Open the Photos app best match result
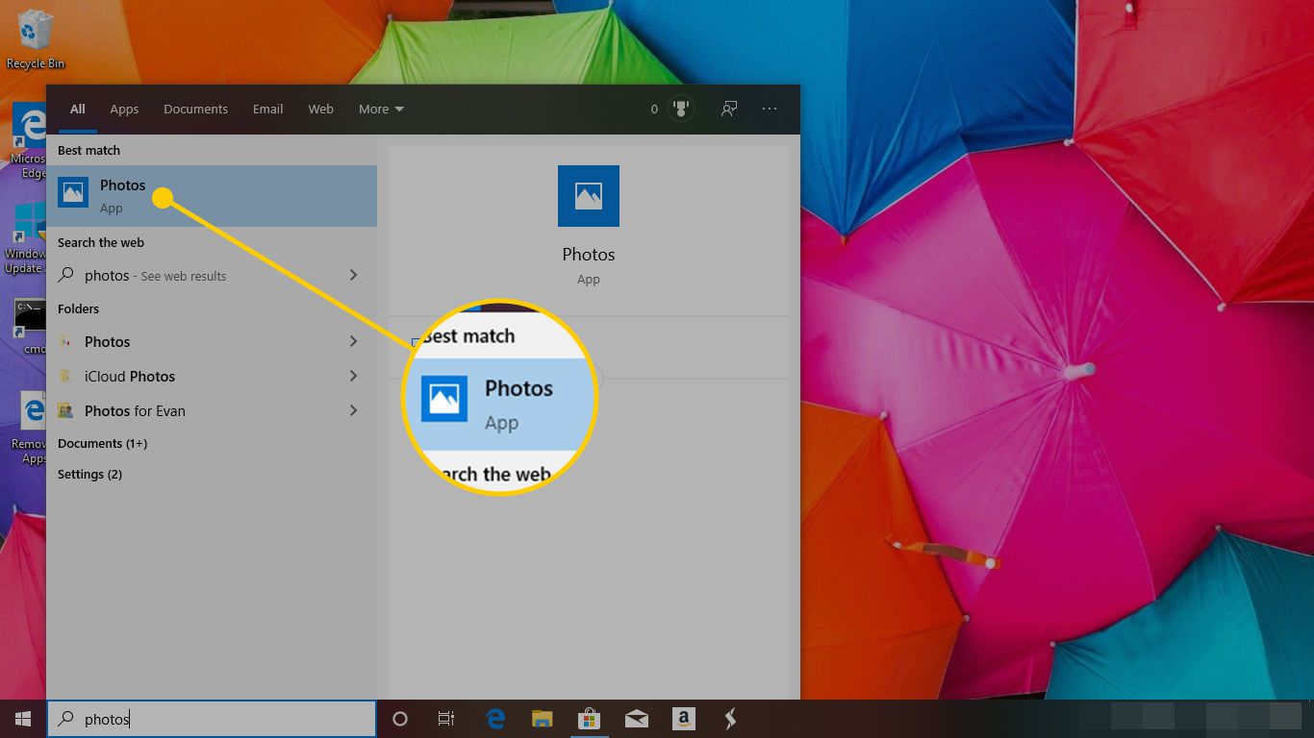Image resolution: width=1314 pixels, height=738 pixels. [212, 196]
